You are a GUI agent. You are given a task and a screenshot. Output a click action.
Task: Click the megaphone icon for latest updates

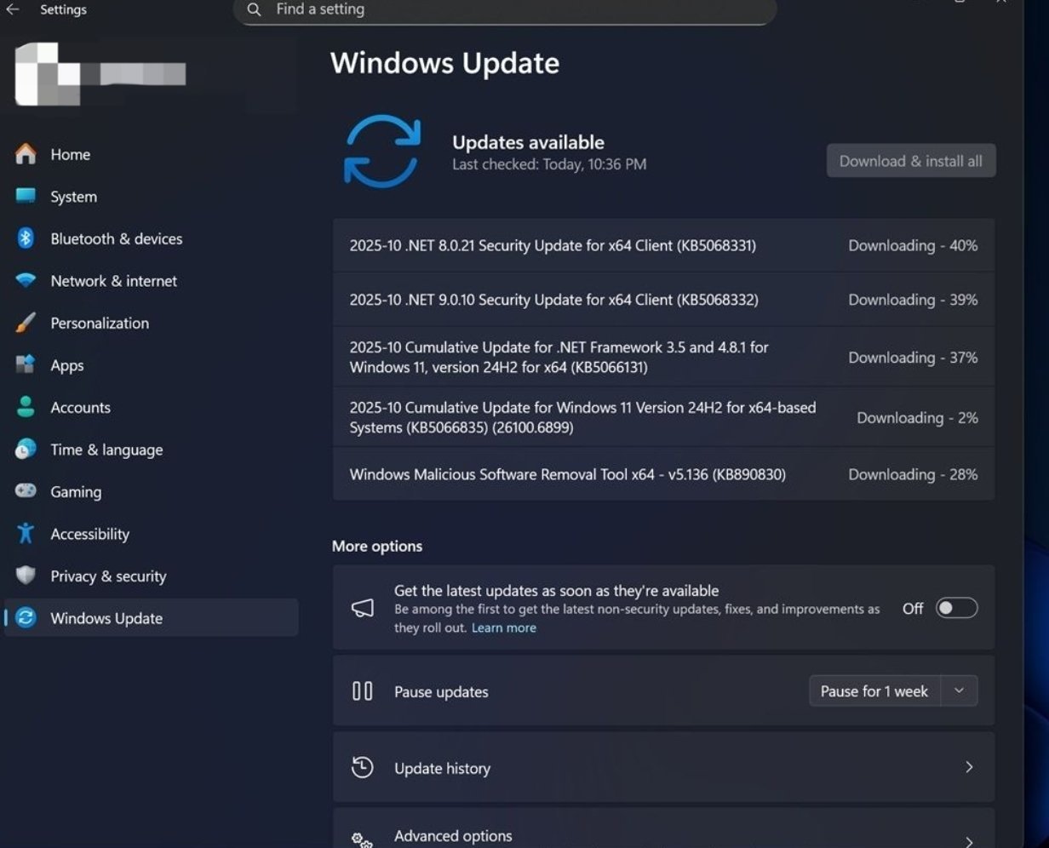point(363,608)
